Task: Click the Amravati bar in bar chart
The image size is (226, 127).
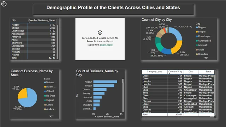Action: tap(97, 97)
